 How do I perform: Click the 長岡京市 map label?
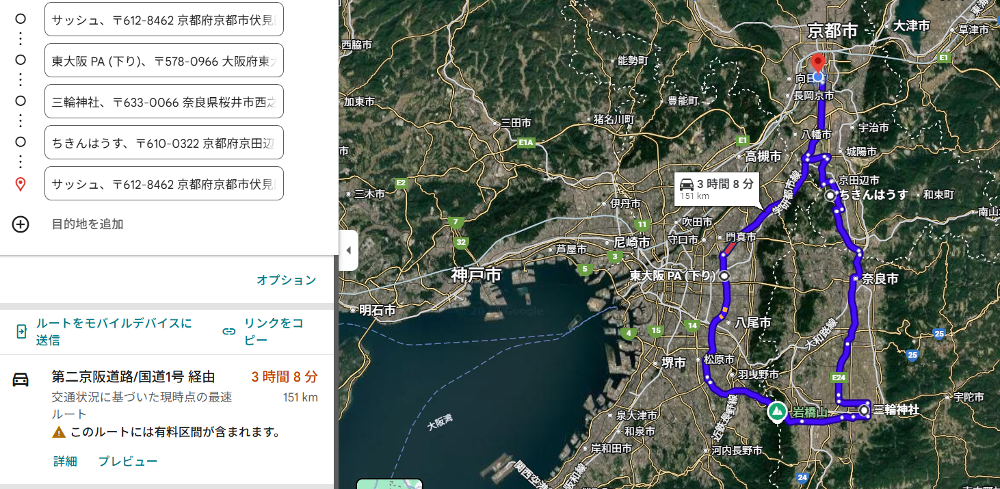[814, 96]
